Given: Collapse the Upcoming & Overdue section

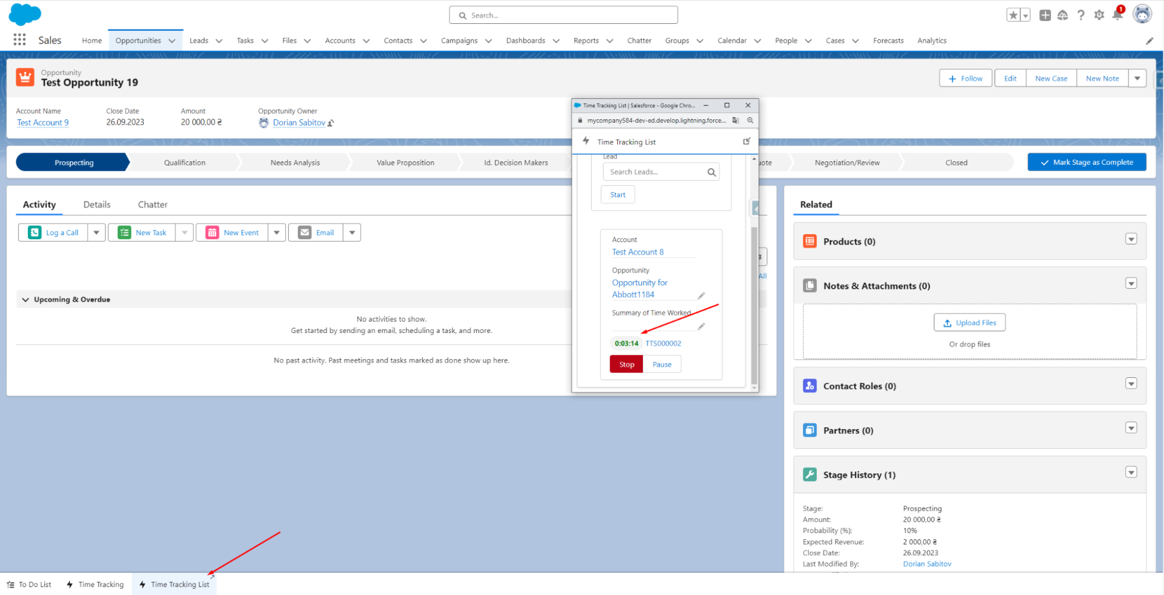Looking at the screenshot, I should [26, 299].
